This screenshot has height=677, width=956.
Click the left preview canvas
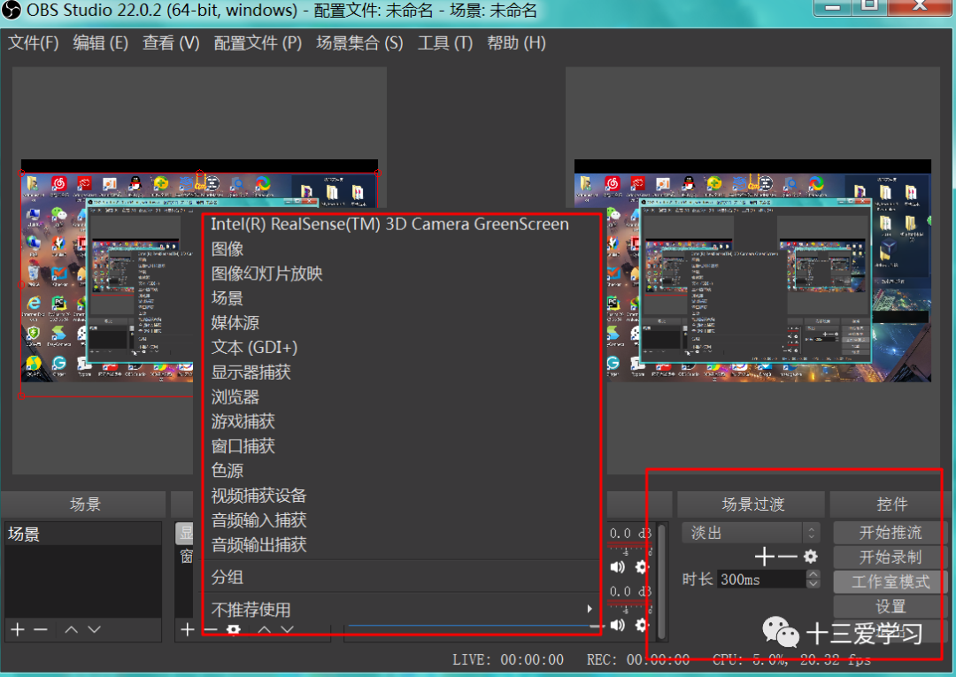[x=199, y=271]
